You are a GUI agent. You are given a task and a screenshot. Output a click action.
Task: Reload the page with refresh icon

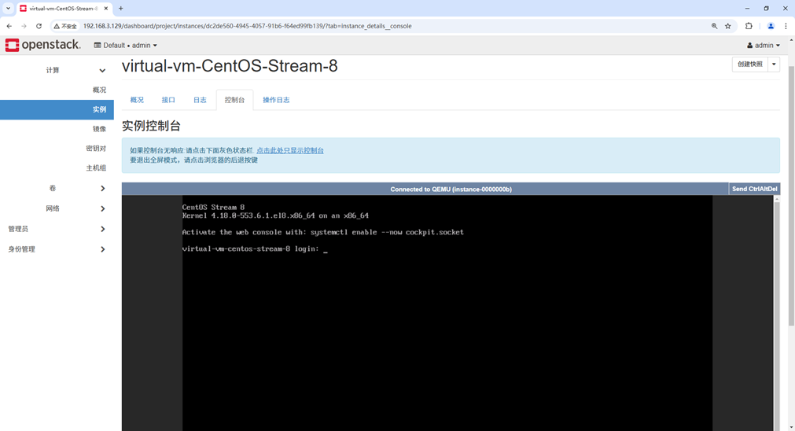click(x=39, y=26)
